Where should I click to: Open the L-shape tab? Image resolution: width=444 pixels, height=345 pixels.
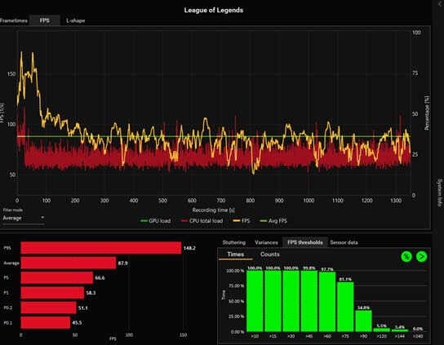pyautogui.click(x=76, y=20)
